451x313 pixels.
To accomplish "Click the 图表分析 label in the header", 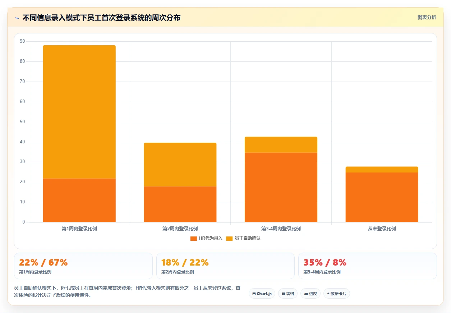I will [x=427, y=17].
